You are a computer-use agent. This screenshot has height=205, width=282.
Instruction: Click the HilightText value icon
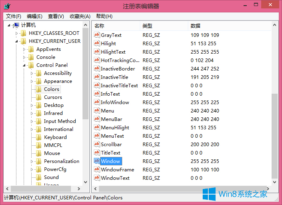click(97, 52)
